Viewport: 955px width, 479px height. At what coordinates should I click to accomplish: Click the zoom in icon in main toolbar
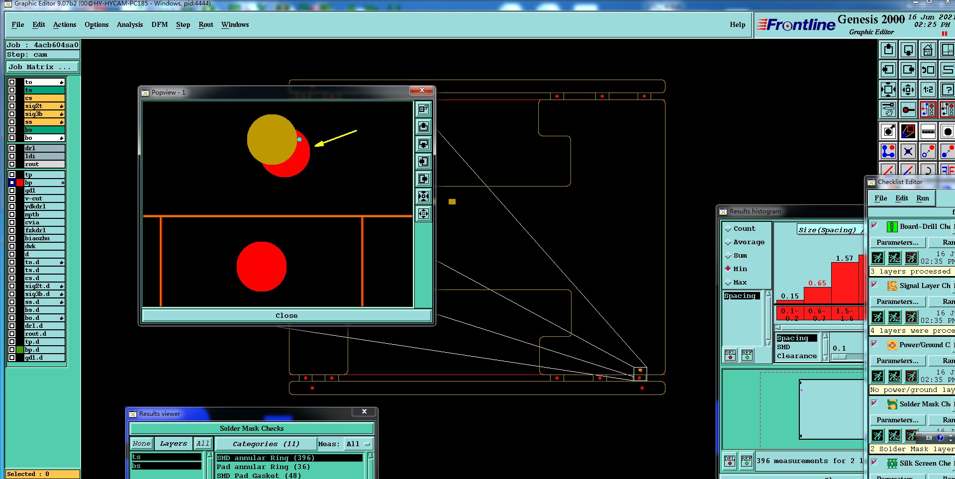coord(888,90)
